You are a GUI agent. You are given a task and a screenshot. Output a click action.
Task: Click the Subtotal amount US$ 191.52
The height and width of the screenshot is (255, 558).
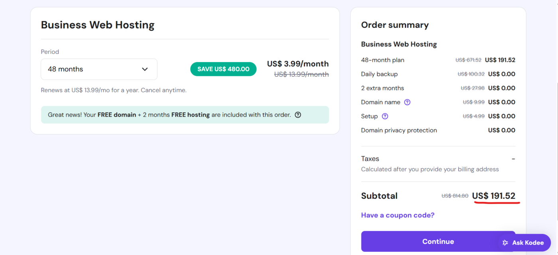pos(494,195)
